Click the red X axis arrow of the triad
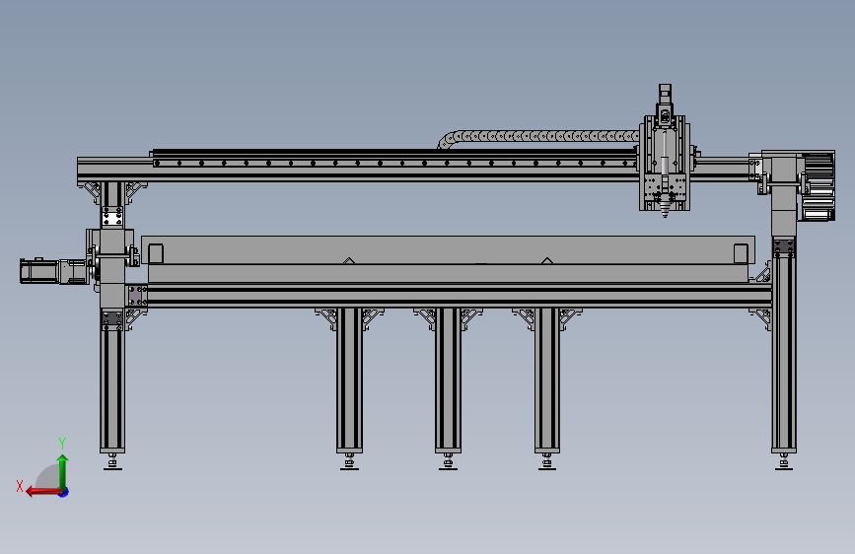The image size is (855, 554). pos(43,492)
